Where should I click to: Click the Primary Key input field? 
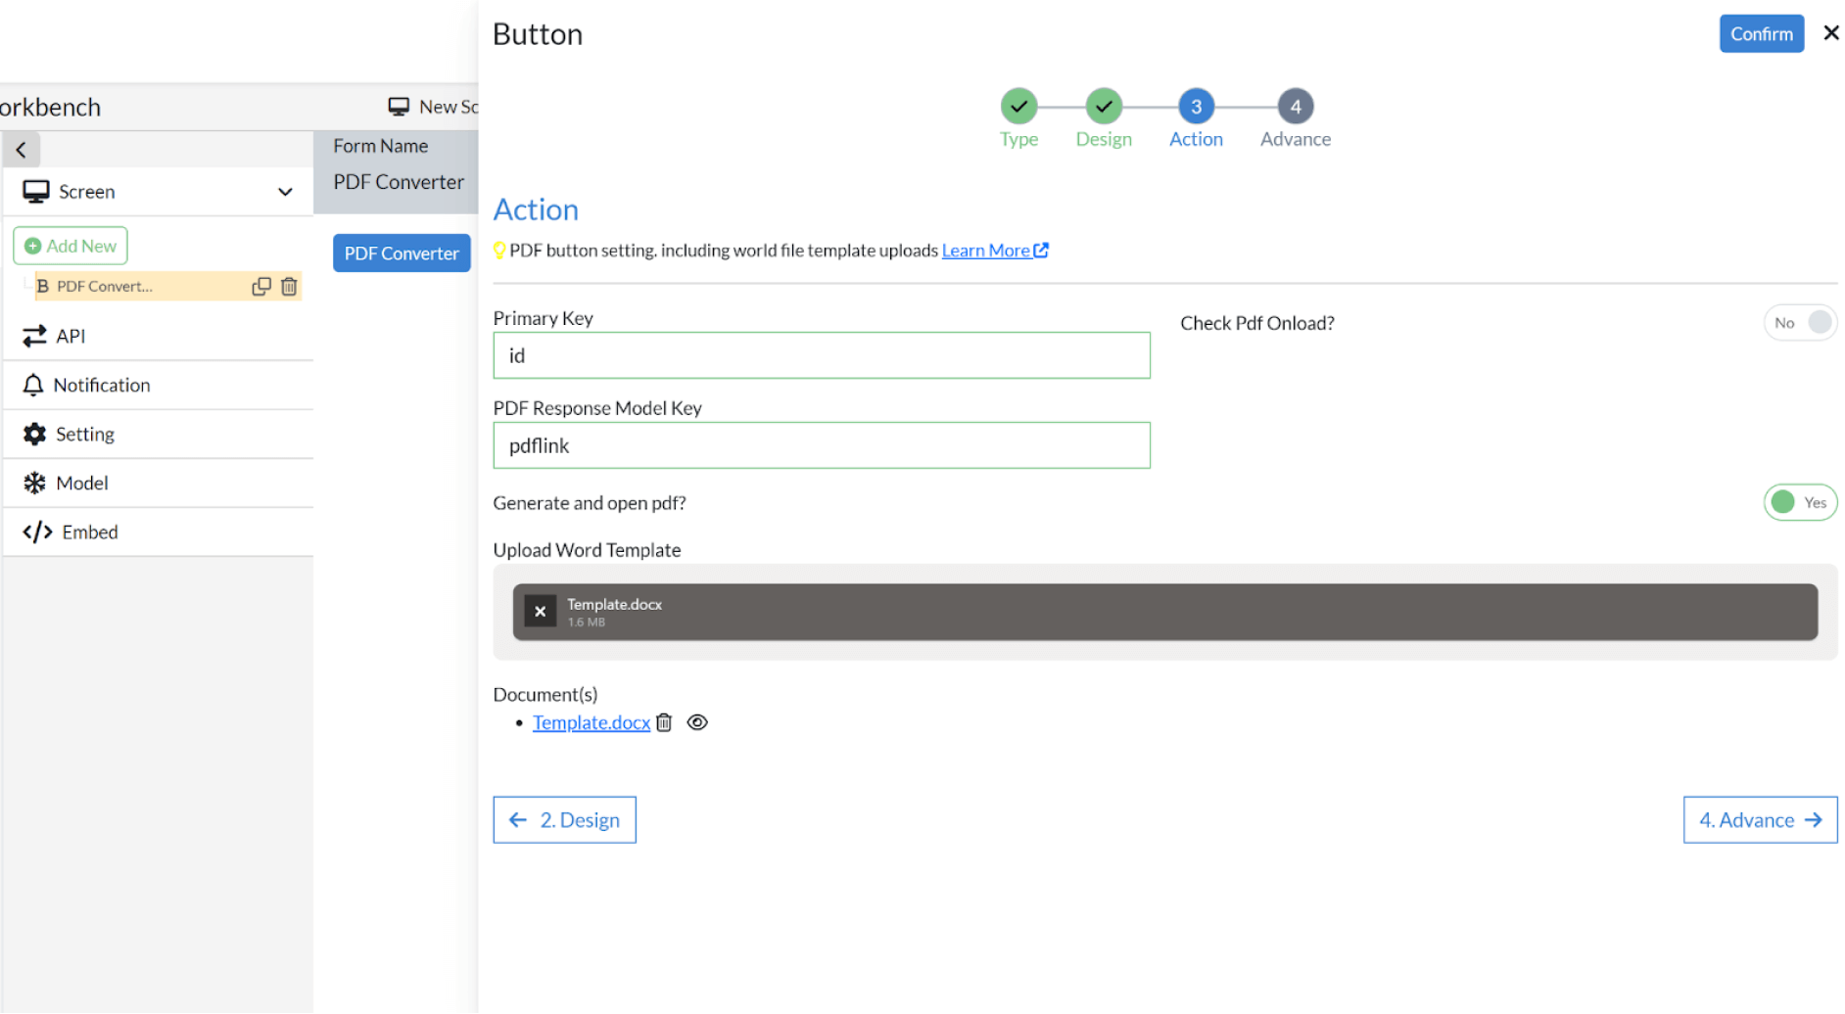[x=821, y=355]
